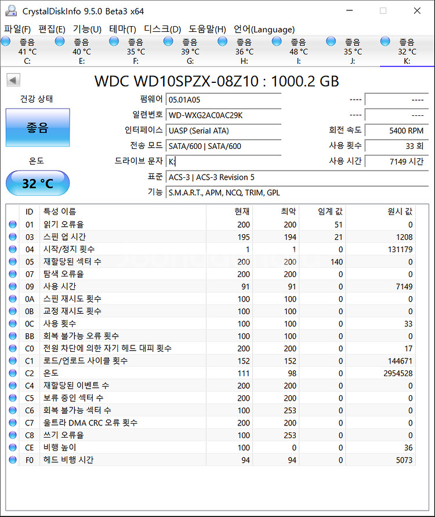The height and width of the screenshot is (517, 435).
Task: Click the 현재 column header
Action: click(x=229, y=212)
